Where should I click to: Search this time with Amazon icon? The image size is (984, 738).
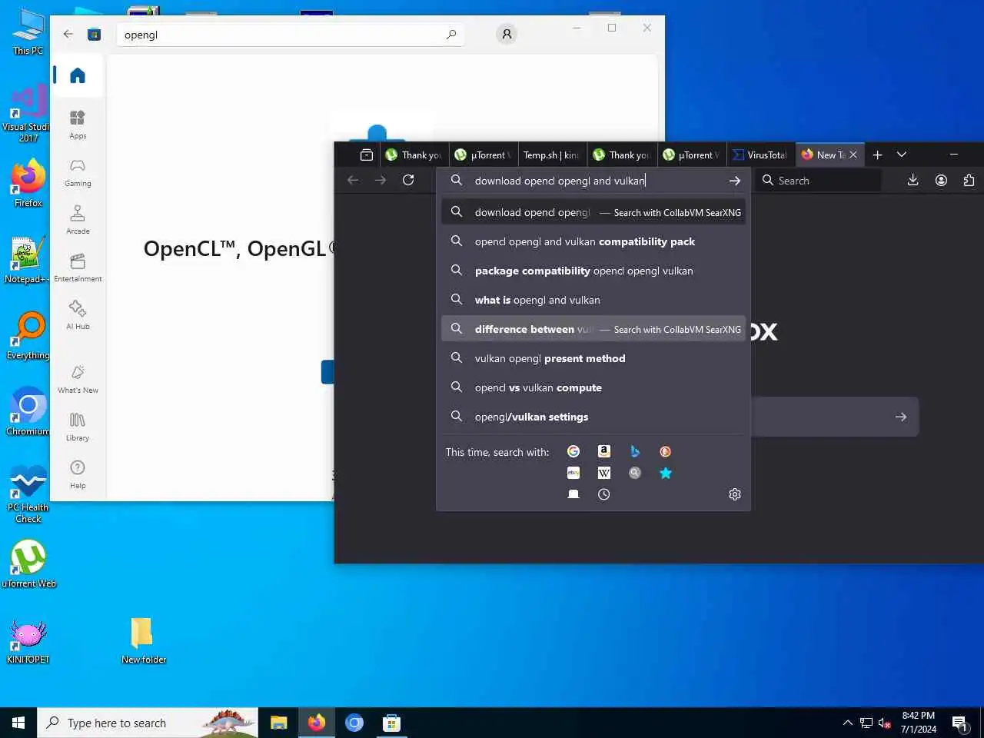tap(604, 451)
